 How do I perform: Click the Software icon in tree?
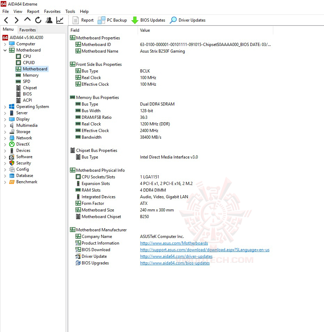[11, 157]
